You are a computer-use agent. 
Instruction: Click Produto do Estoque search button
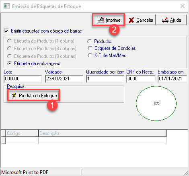33,95
